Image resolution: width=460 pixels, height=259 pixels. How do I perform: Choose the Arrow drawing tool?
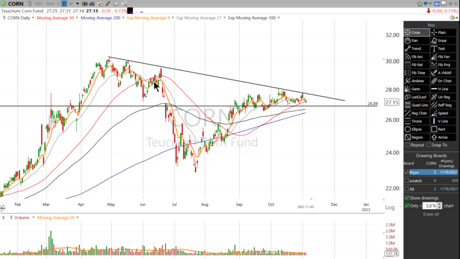click(442, 138)
